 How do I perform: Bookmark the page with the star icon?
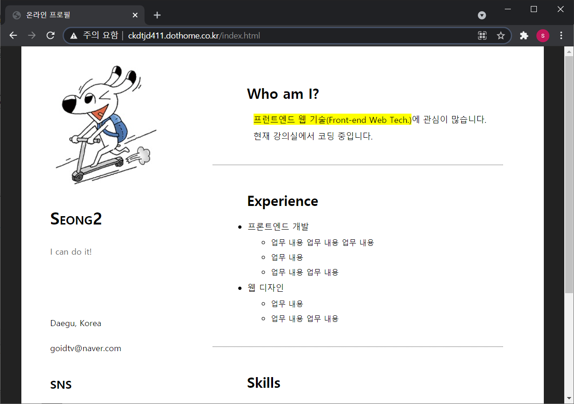[501, 35]
